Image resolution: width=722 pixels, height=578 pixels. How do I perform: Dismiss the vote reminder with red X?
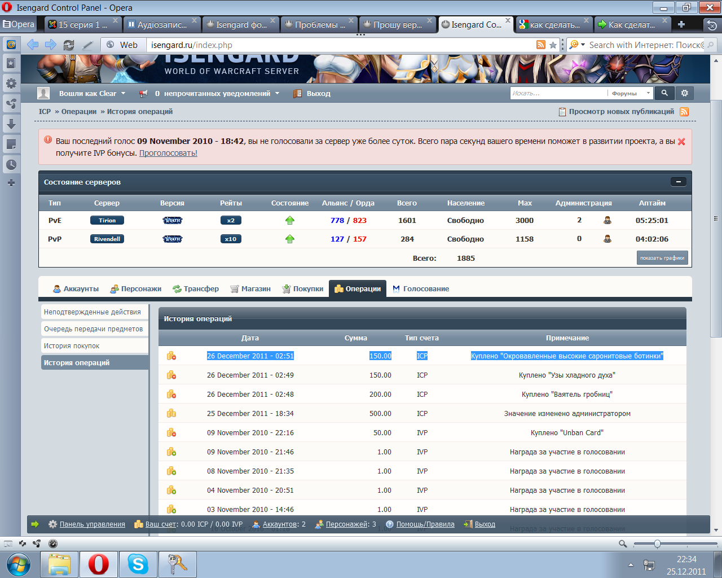[681, 142]
